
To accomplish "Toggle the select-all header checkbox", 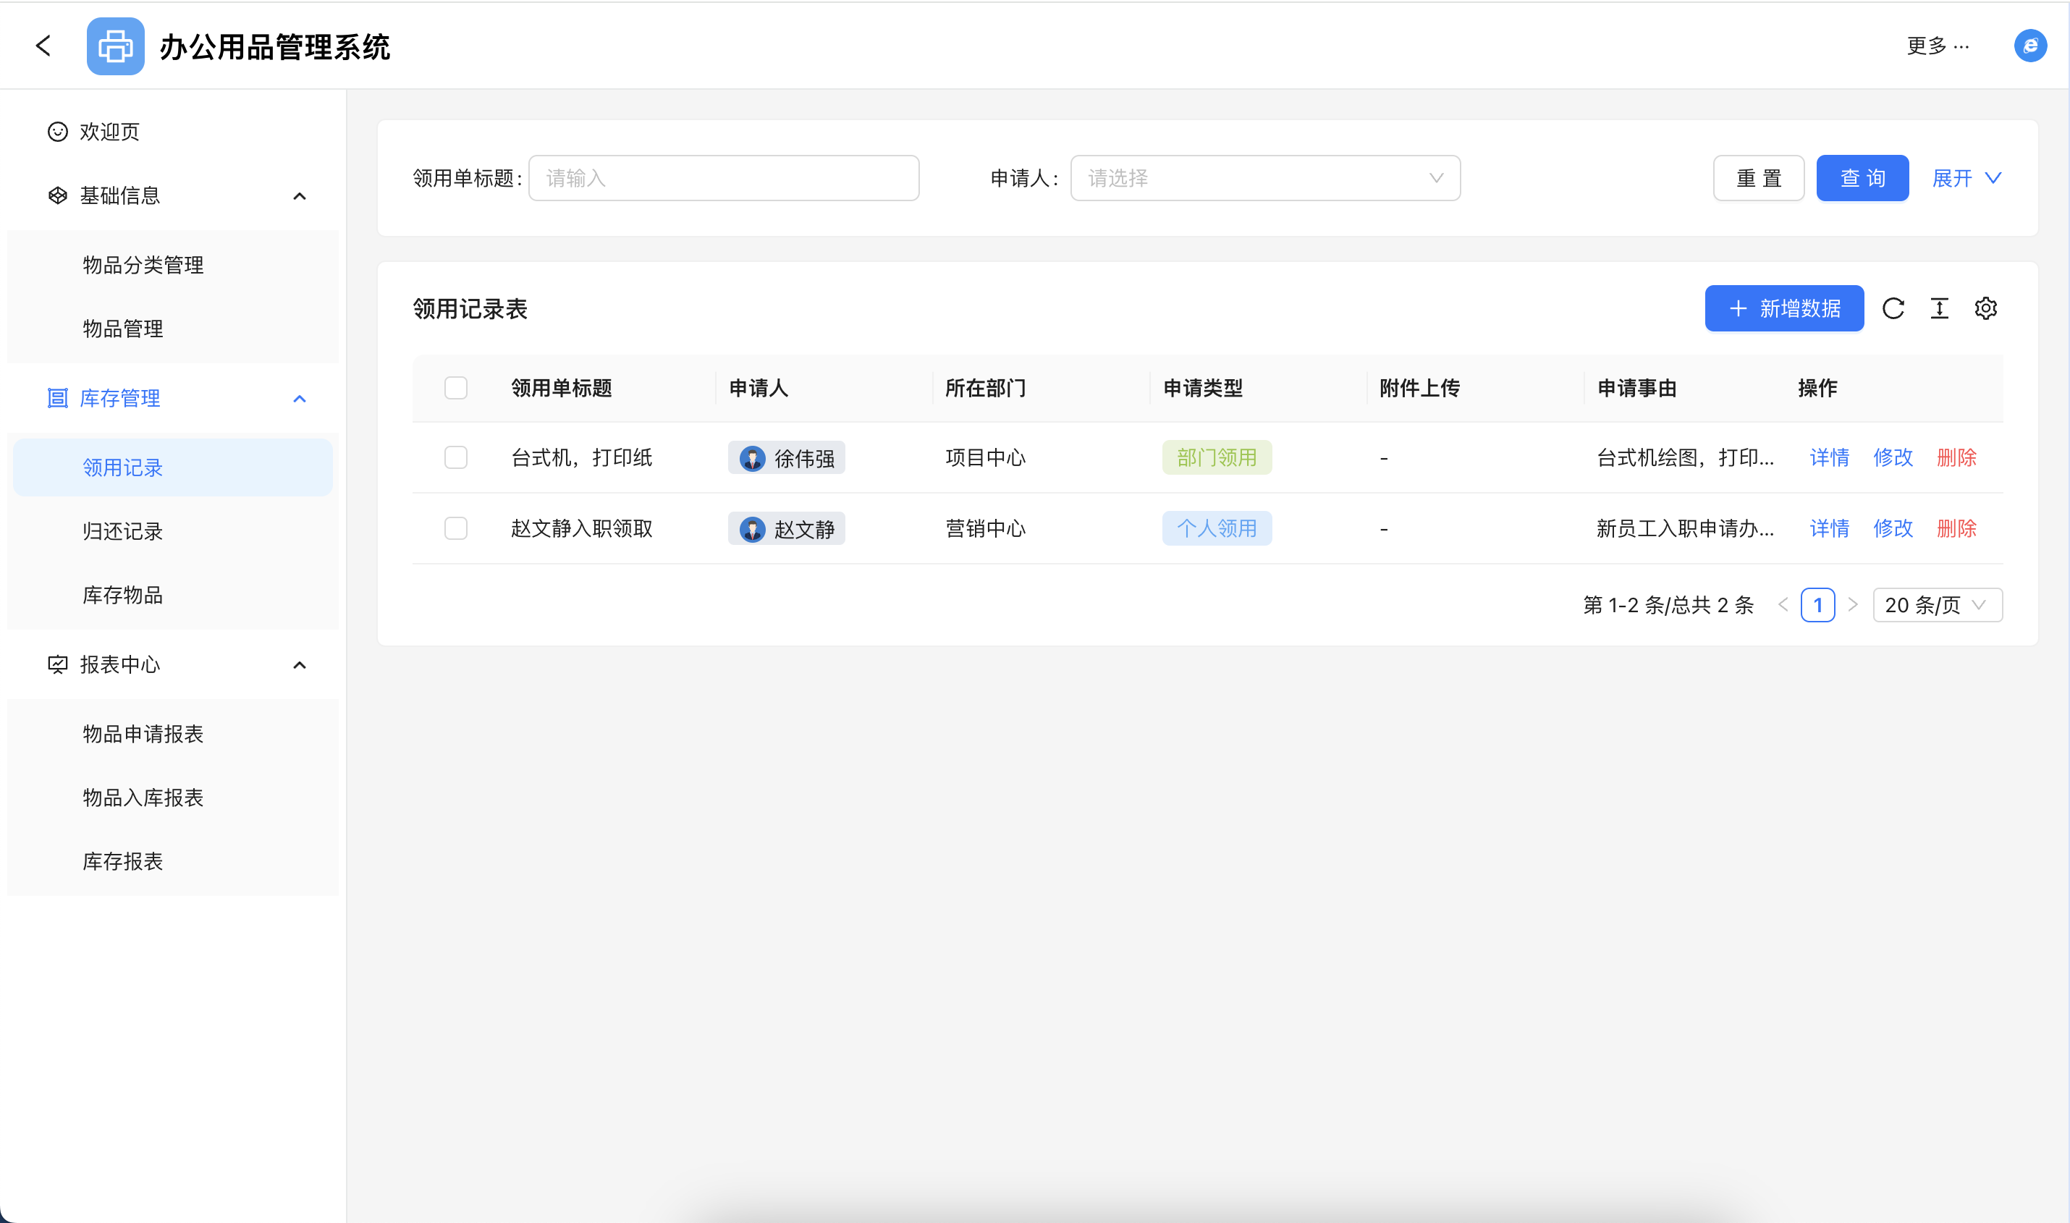I will (456, 388).
